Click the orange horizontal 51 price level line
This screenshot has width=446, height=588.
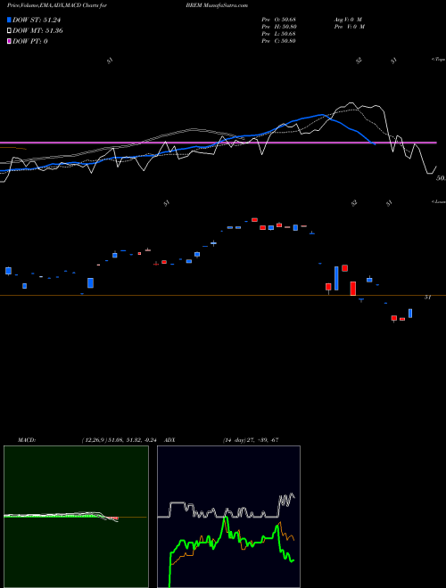[x=223, y=296]
